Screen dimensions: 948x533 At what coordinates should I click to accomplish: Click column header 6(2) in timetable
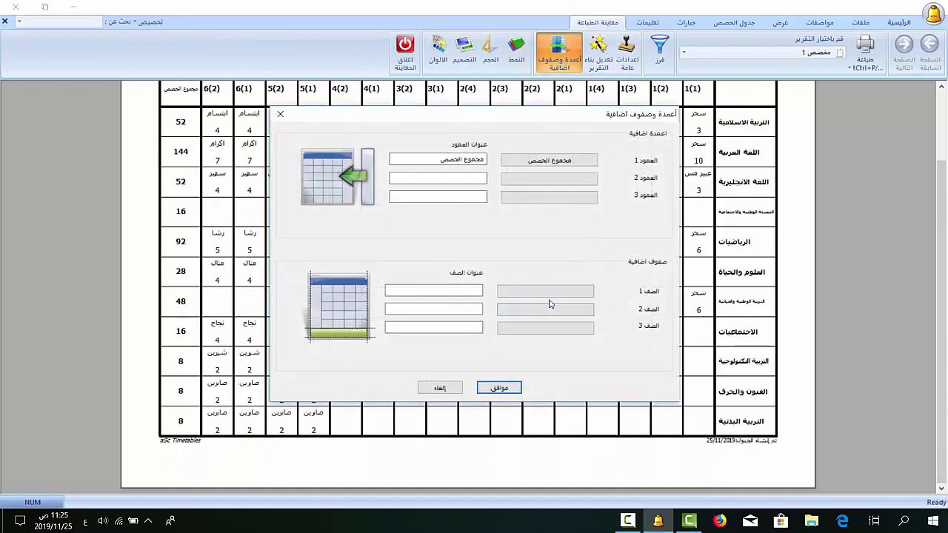pyautogui.click(x=212, y=89)
